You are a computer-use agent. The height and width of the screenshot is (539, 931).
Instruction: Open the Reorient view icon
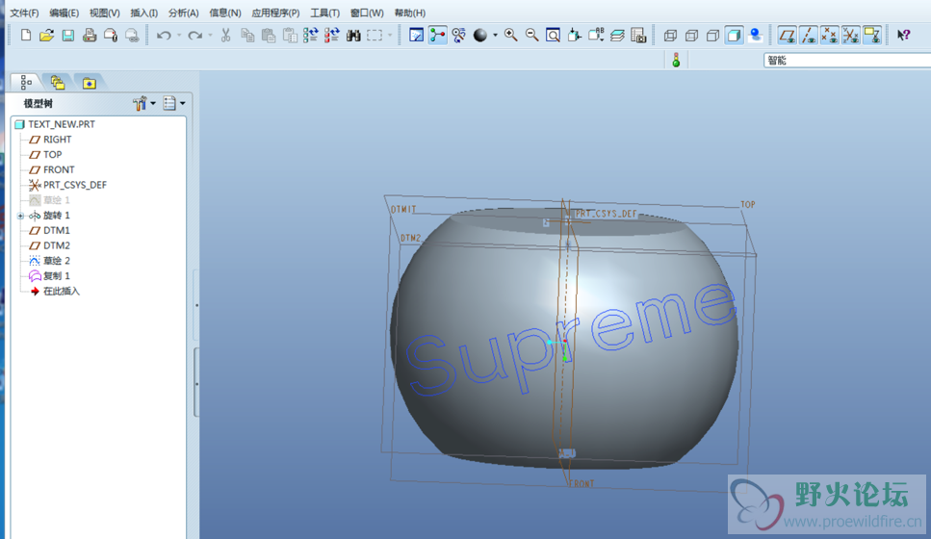(x=574, y=36)
